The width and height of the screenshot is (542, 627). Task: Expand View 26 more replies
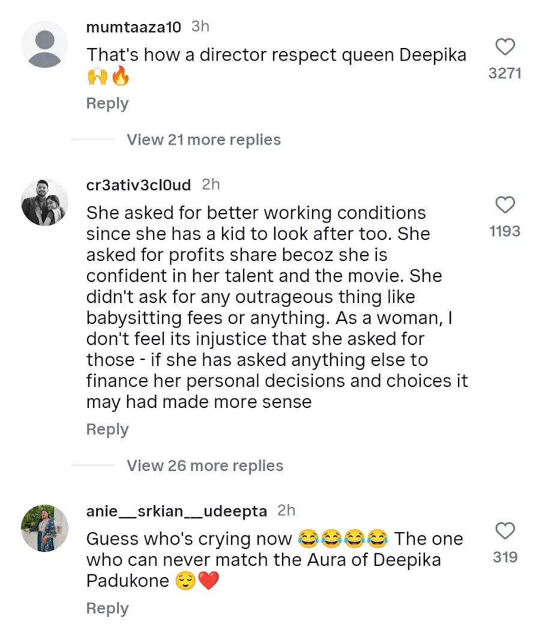205,466
